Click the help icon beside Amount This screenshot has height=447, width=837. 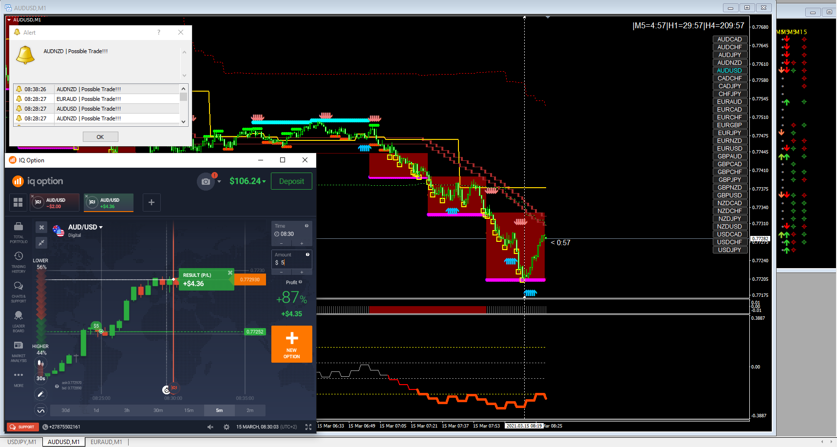click(307, 254)
